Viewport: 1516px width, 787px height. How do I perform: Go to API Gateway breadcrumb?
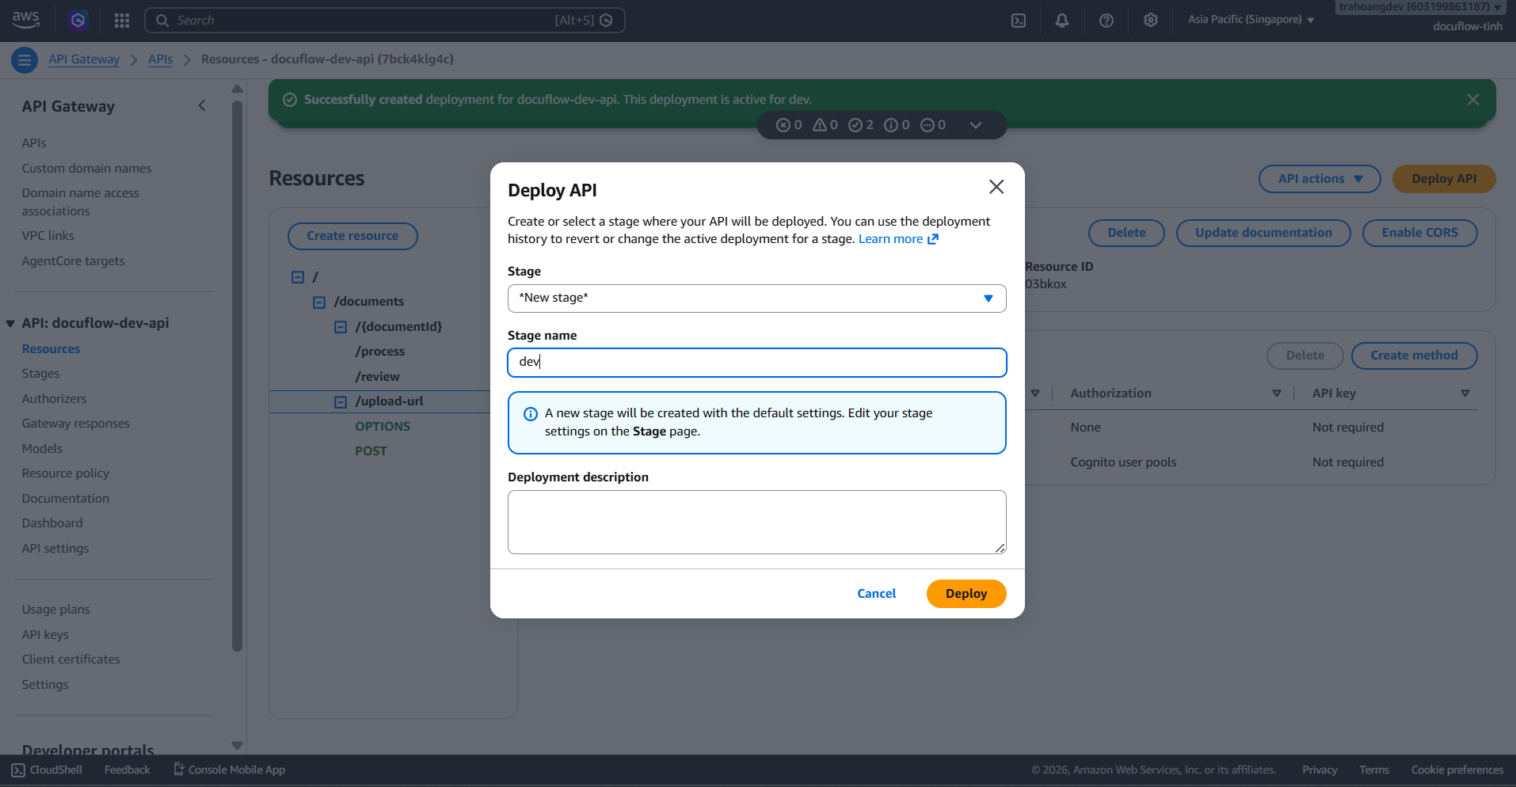point(84,59)
